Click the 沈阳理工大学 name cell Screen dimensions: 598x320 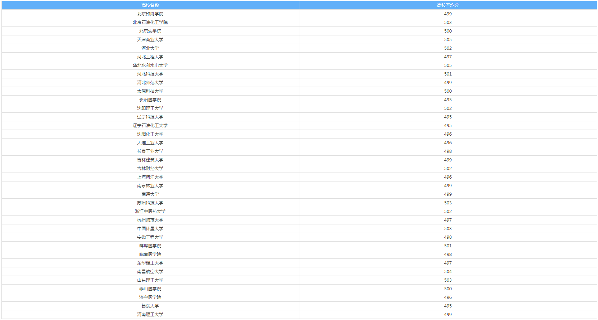(150, 108)
